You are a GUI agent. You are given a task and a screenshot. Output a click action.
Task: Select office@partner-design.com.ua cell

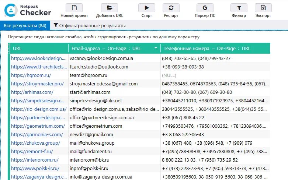coord(114,117)
